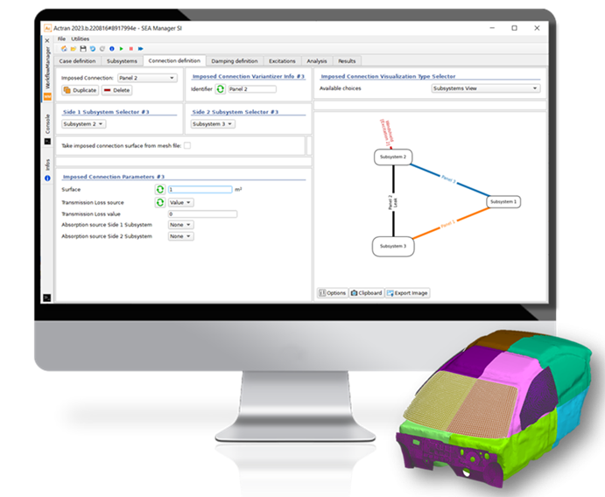Switch to the Subsystems tab

coord(122,61)
